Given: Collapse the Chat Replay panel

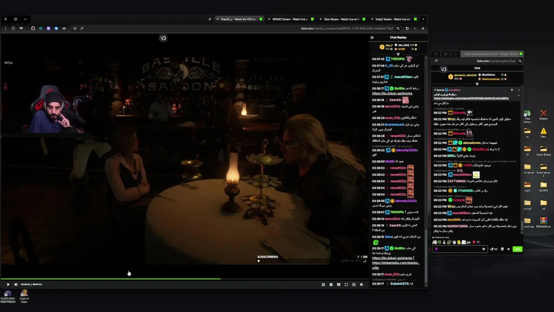Looking at the screenshot, I should (x=372, y=37).
